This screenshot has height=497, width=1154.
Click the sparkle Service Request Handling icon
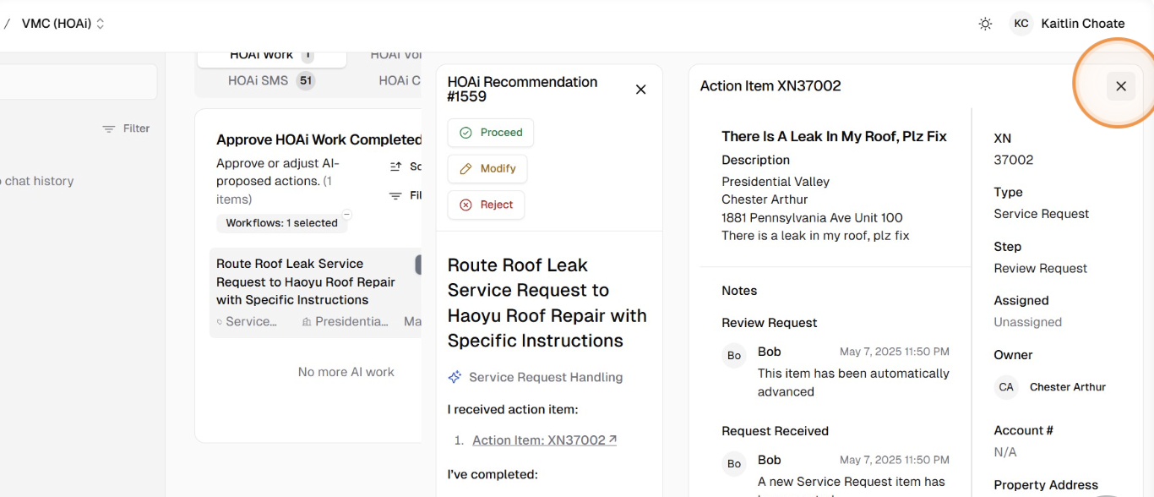[x=455, y=377]
